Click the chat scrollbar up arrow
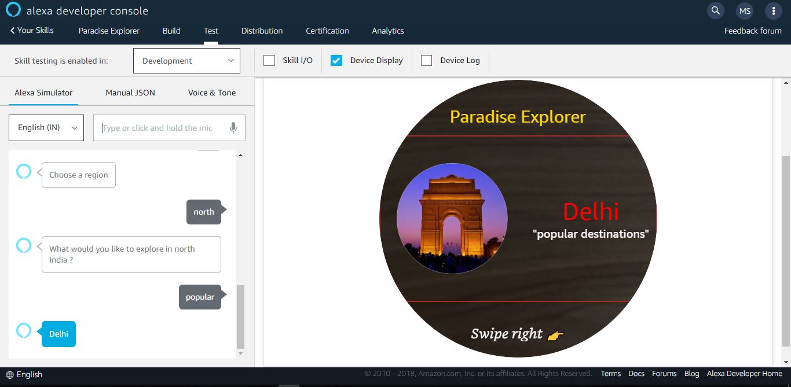Screen dimensions: 791x387 (x=240, y=155)
